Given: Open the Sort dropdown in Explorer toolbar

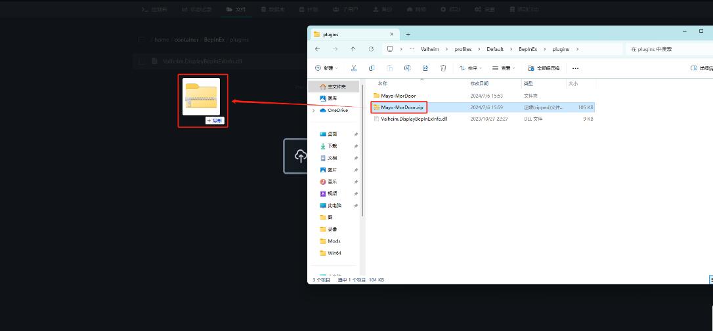Looking at the screenshot, I should pyautogui.click(x=471, y=68).
